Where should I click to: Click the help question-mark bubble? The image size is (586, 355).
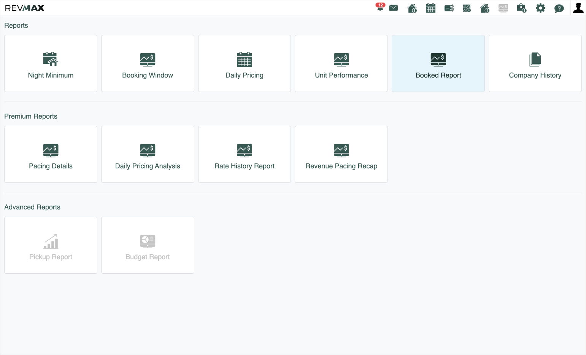tap(559, 8)
